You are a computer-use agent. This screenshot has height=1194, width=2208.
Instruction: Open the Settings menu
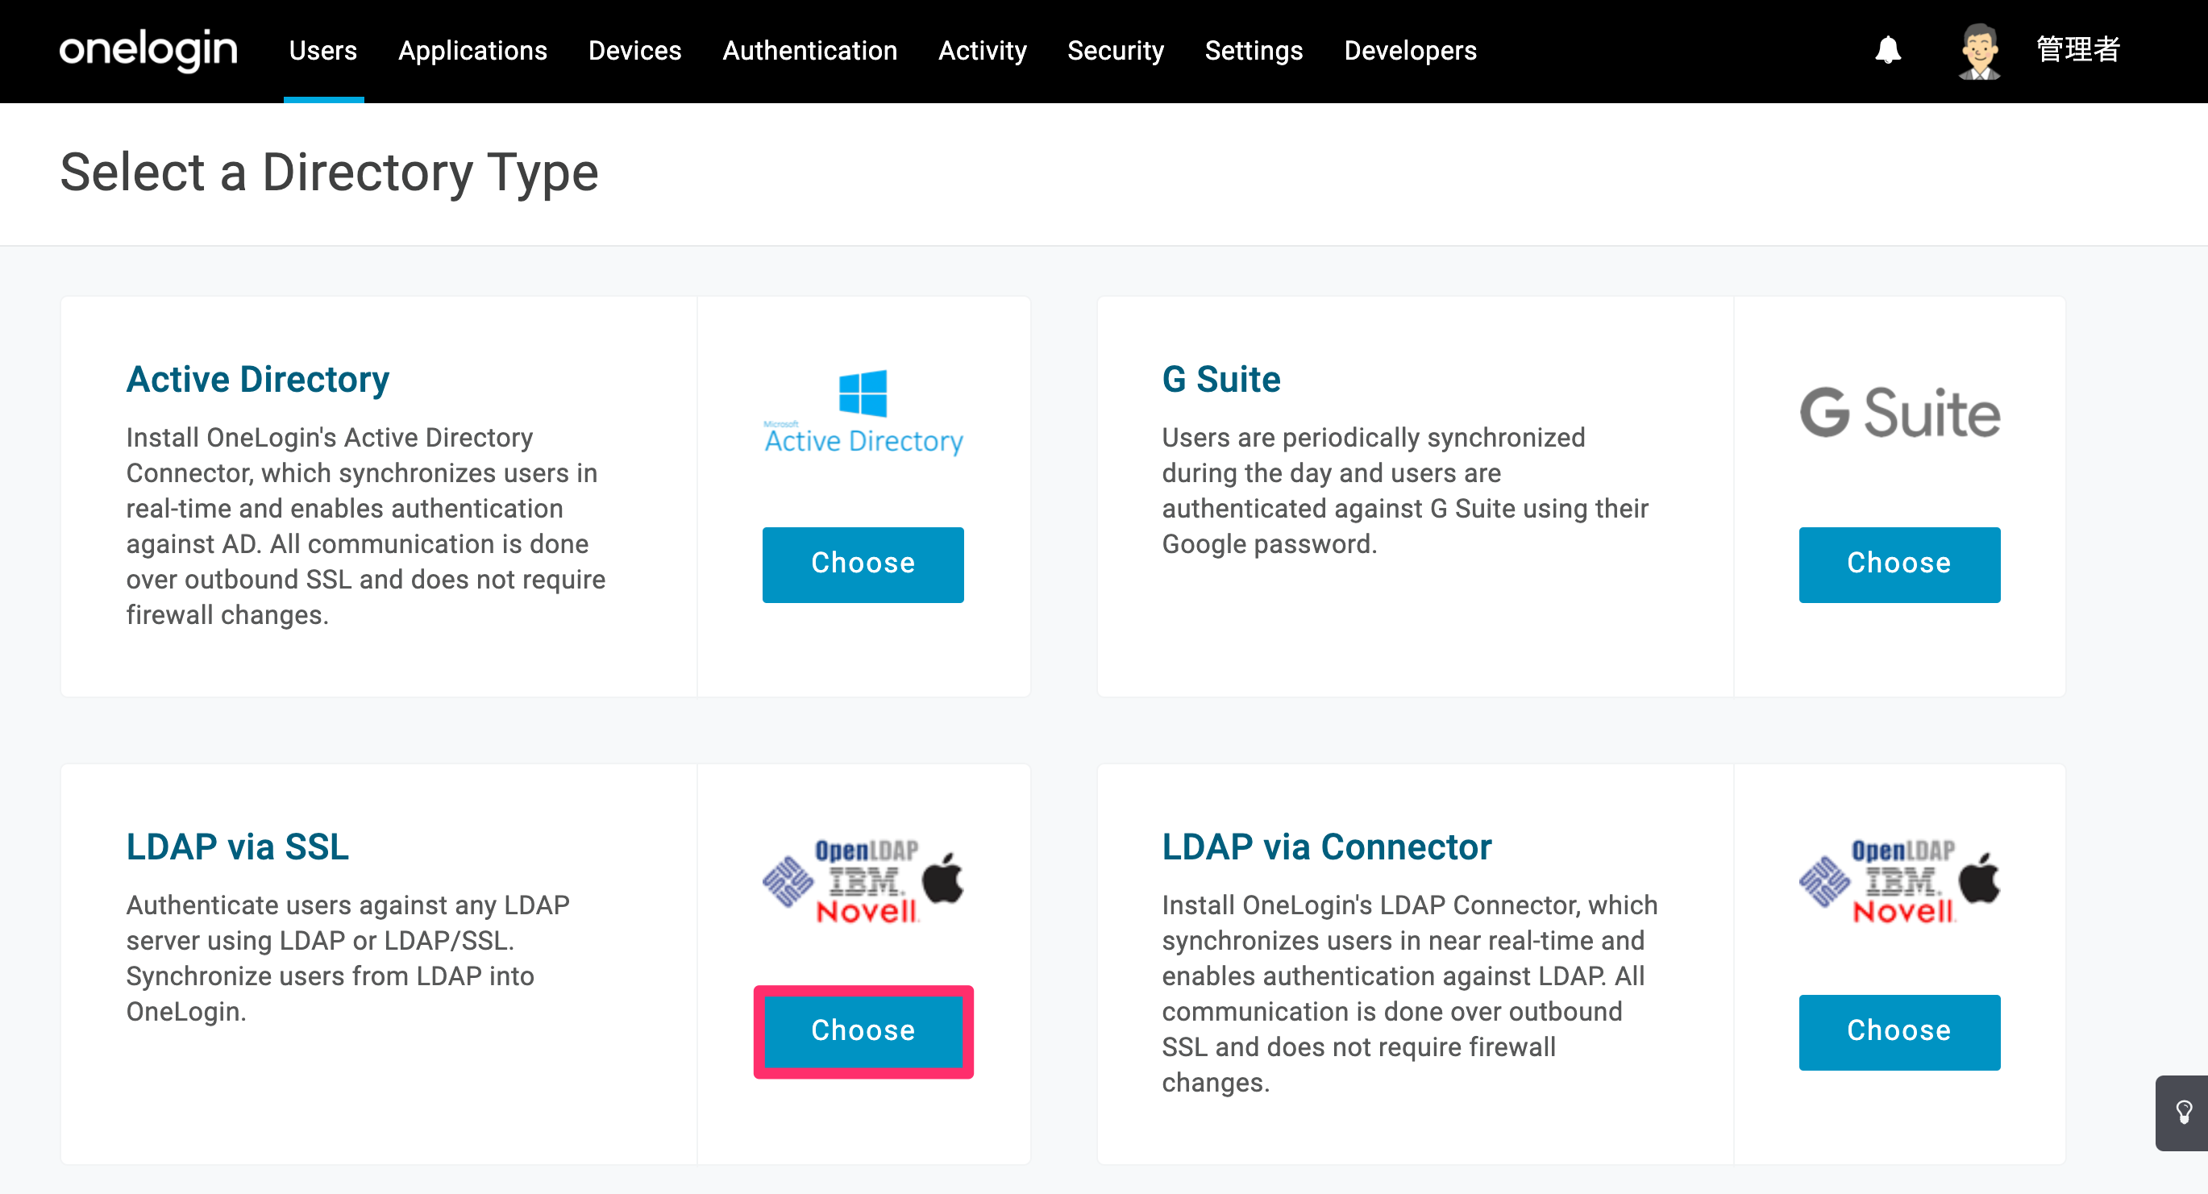1254,51
